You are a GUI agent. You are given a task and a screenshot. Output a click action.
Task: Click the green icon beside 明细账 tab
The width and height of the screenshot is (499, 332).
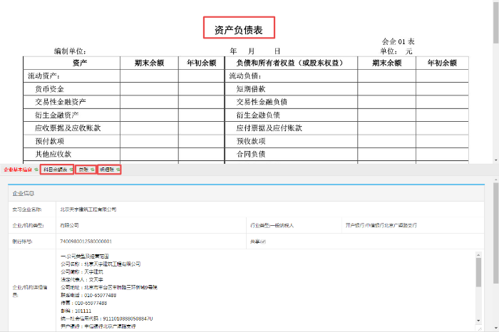(116, 170)
